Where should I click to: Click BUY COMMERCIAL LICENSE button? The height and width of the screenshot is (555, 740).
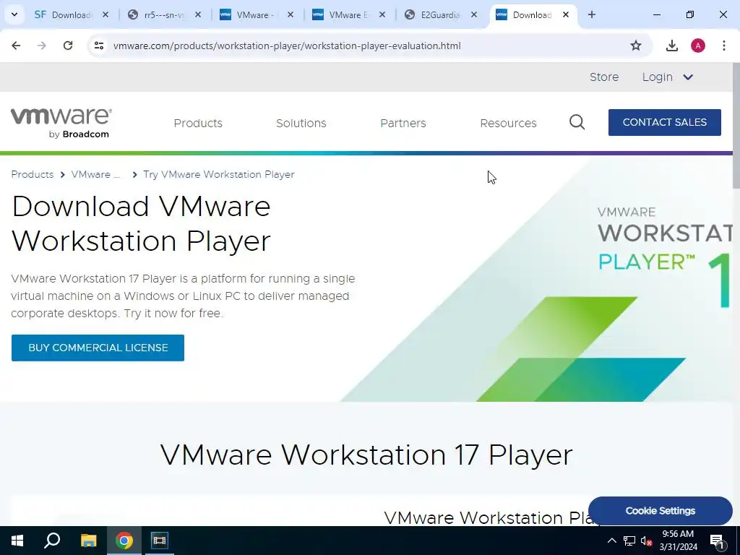pos(98,348)
